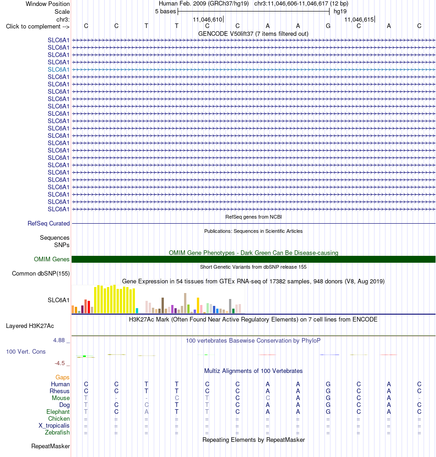Click the 'chr3:' ruler label
436x457 pixels.
63,20
